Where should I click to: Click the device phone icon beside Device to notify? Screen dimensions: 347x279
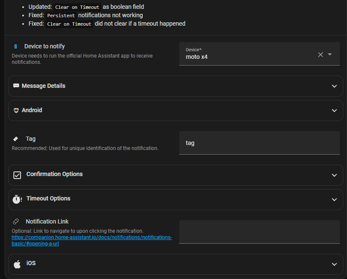click(x=16, y=46)
